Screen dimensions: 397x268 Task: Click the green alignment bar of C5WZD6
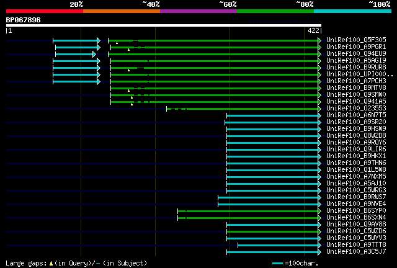coord(274,232)
